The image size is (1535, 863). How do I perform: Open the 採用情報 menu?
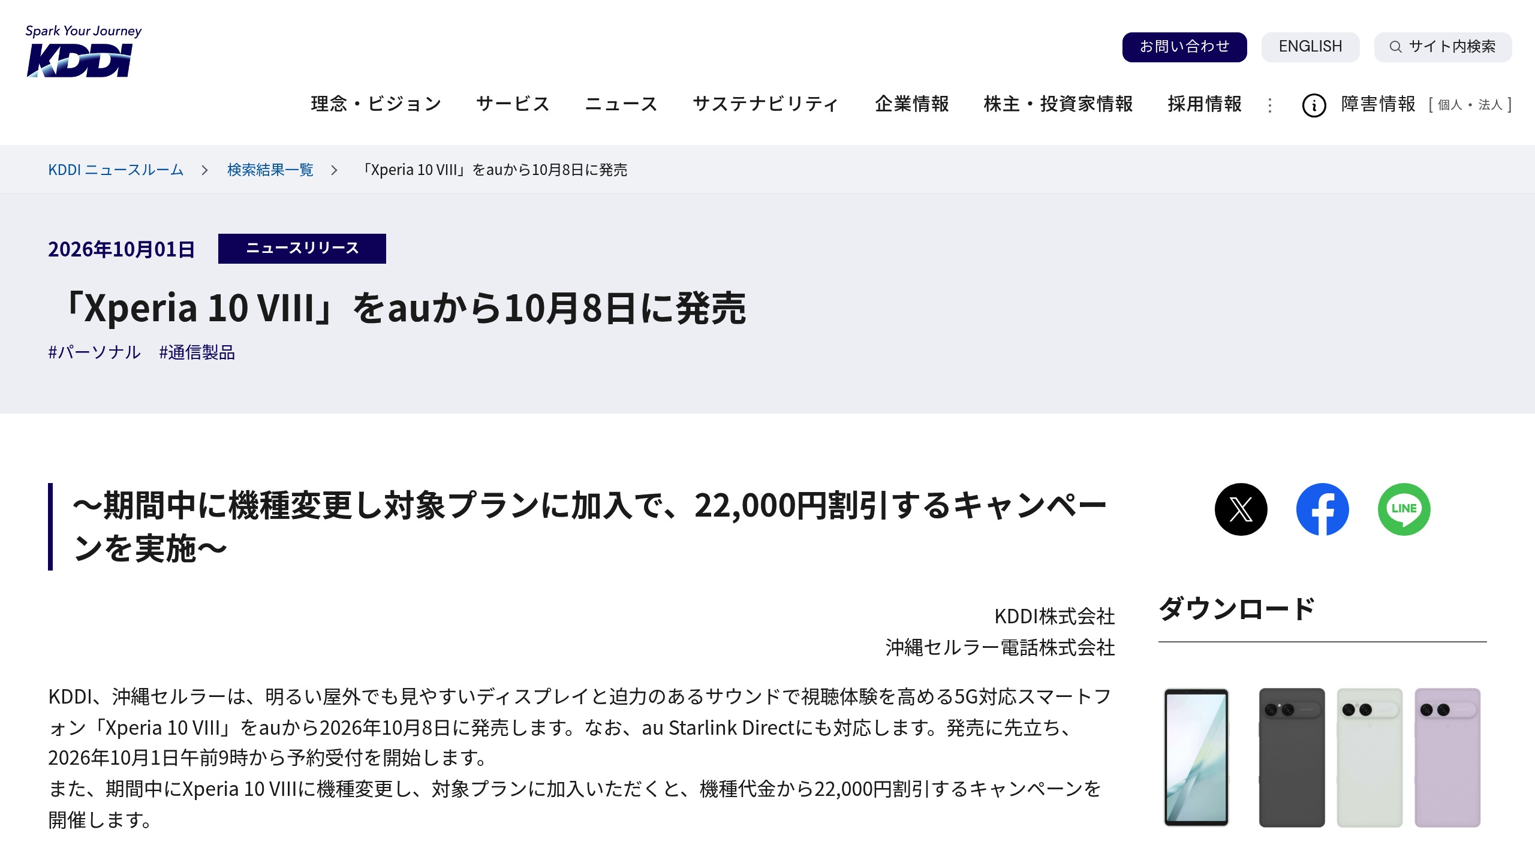(x=1205, y=104)
